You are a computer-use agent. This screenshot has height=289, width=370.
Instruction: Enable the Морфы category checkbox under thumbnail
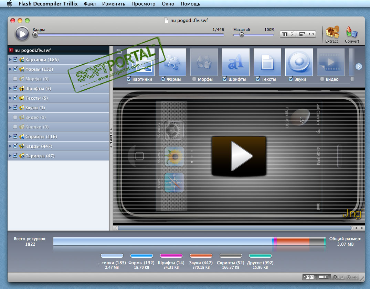194,79
